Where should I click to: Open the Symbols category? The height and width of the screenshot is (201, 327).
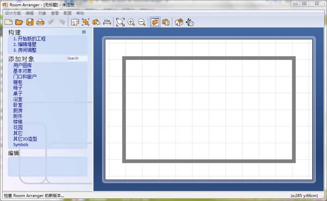tap(21, 144)
